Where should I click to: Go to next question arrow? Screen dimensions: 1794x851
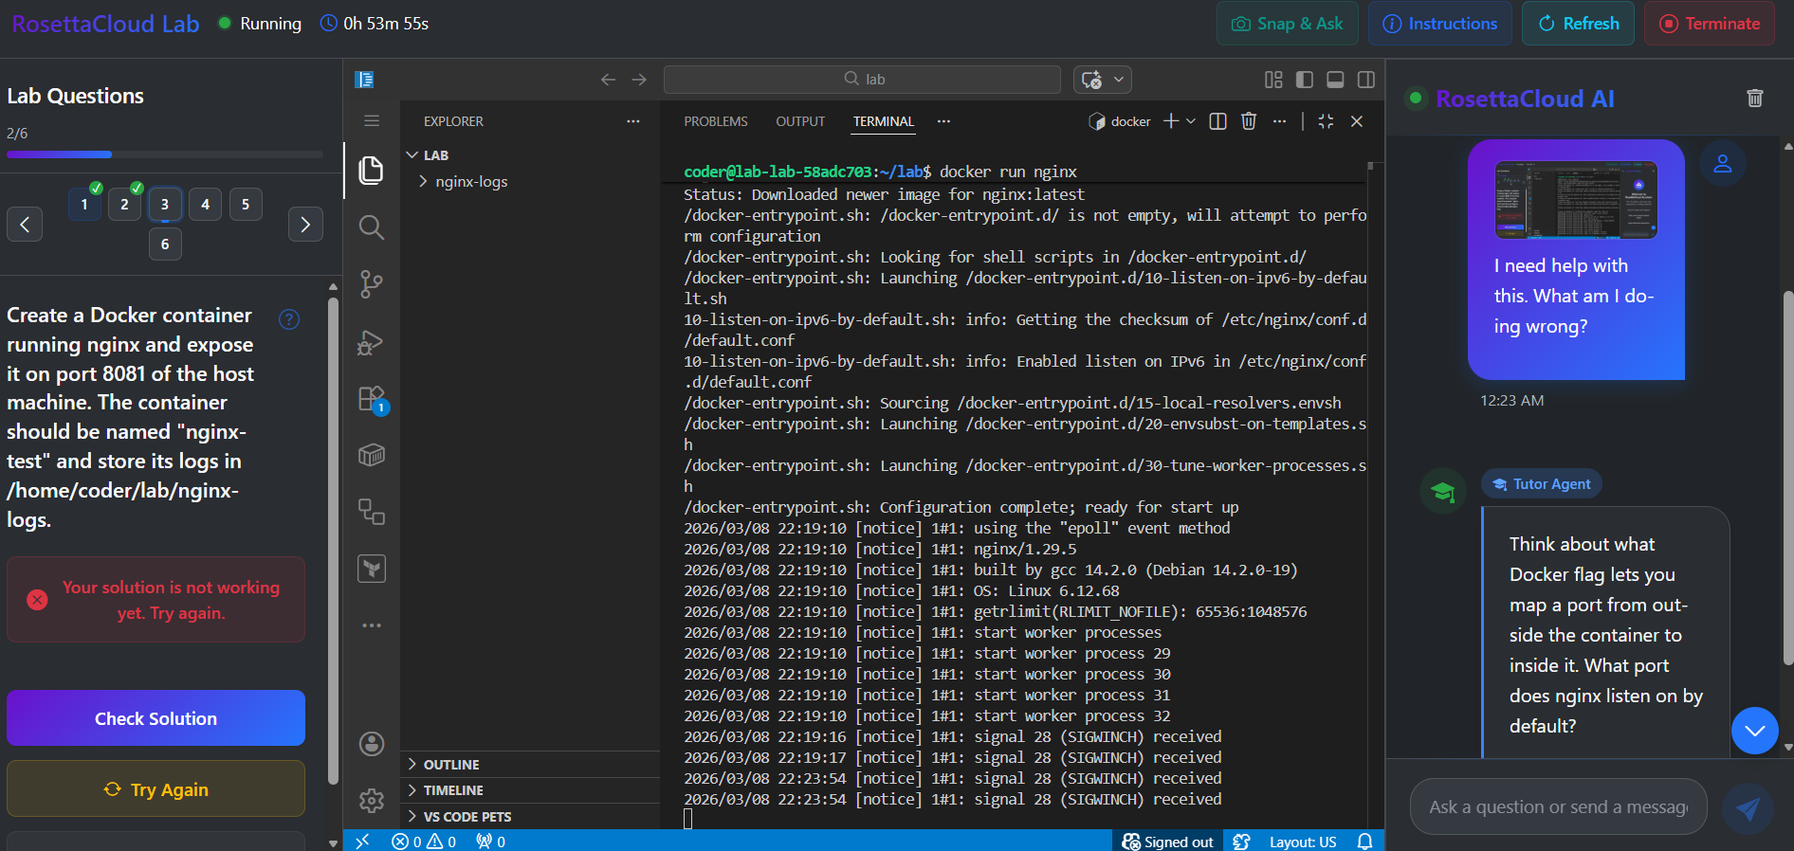[305, 225]
